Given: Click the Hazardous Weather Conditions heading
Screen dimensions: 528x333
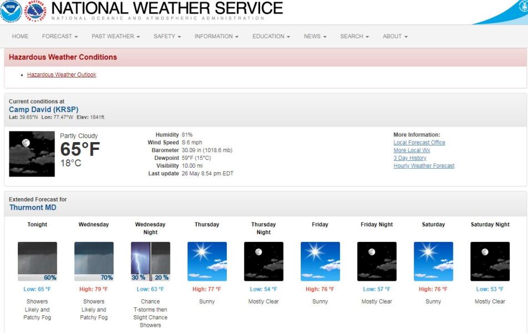Looking at the screenshot, I should click(63, 57).
